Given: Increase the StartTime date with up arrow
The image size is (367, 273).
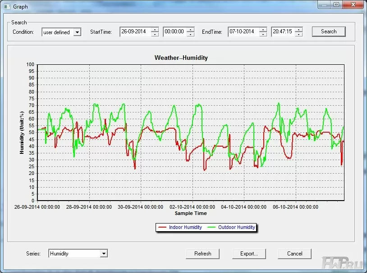Looking at the screenshot, I should click(155, 30).
